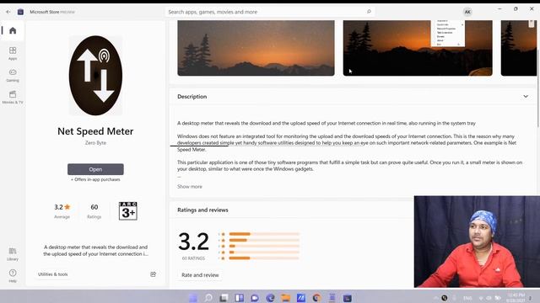Open the Help section in sidebar
540x303 pixels.
13,275
